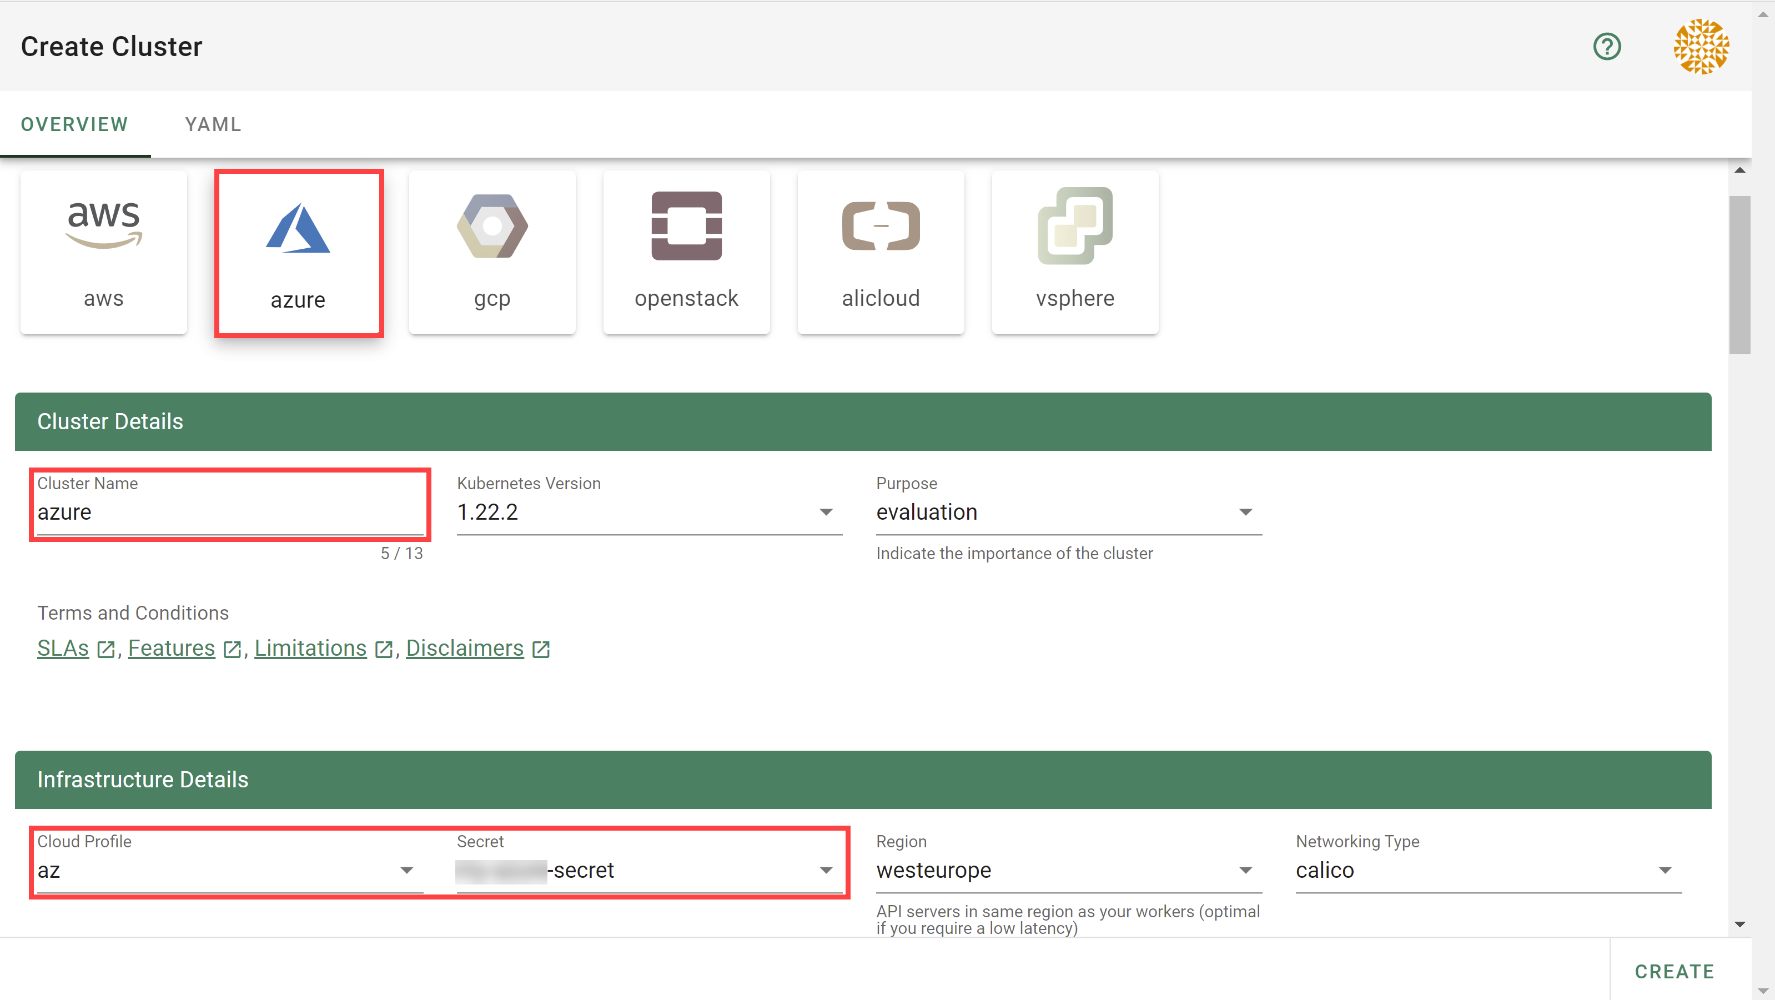1775x1000 pixels.
Task: Open the Purpose evaluation dropdown
Action: (x=1068, y=512)
